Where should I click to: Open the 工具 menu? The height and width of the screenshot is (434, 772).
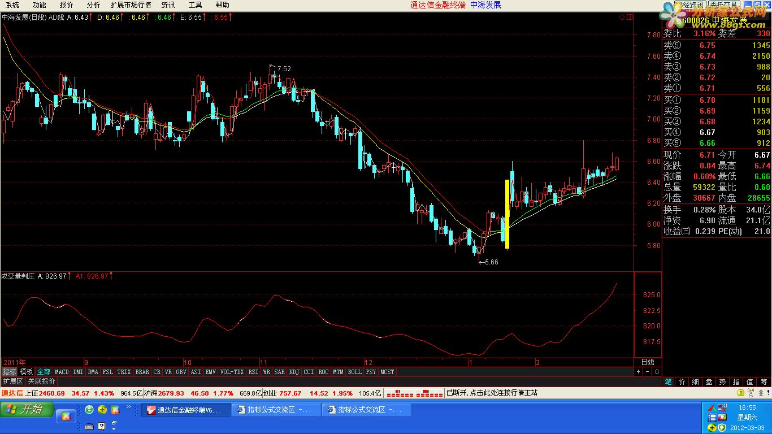pos(195,5)
